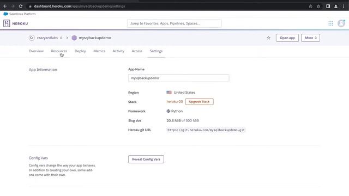Reload the page with the refresh icon
The image size is (349, 196).
[x=21, y=6]
